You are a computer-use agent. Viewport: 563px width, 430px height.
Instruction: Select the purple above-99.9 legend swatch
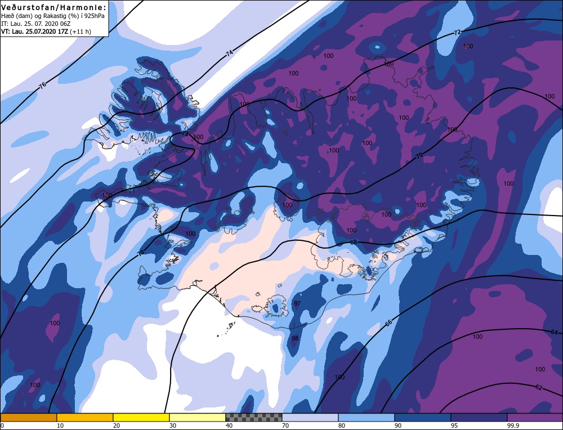535,417
